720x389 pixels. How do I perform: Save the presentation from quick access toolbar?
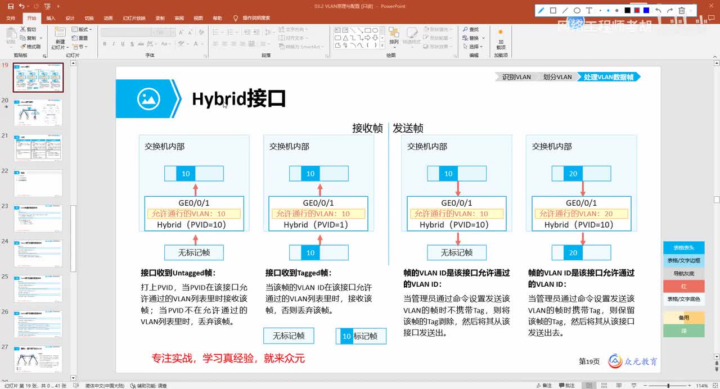tap(11, 6)
